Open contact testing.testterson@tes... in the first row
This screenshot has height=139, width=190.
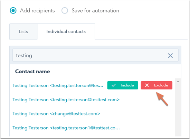(x=58, y=85)
